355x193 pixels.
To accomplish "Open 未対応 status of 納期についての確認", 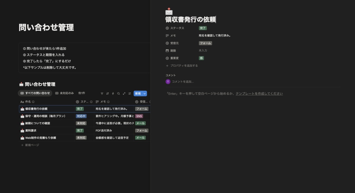I will tap(81, 123).
